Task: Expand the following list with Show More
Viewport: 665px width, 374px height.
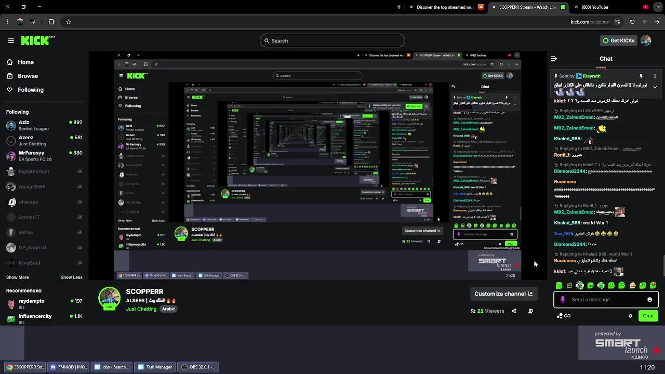Action: pos(18,277)
